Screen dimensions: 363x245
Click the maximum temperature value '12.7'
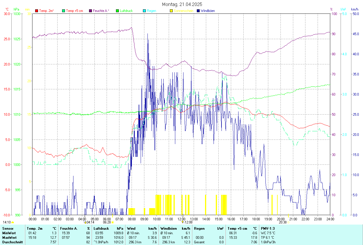[53, 237]
